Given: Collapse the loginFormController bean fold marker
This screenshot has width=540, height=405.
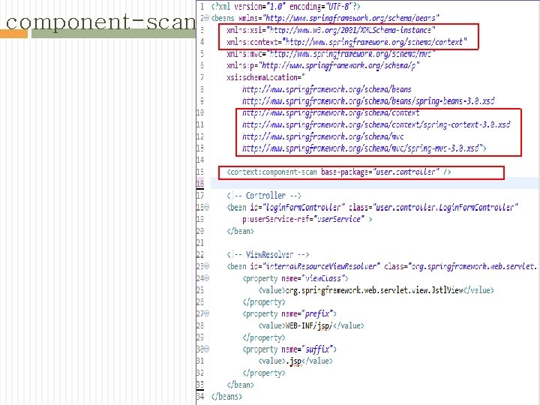Looking at the screenshot, I should coord(207,207).
